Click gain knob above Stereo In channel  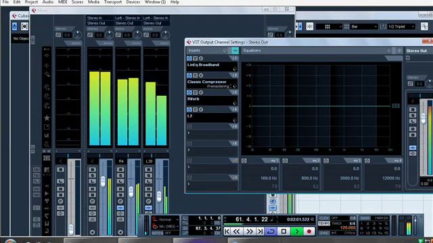point(109,34)
